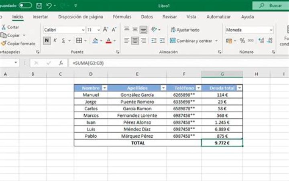Viewport: 289px width, 181px height.
Task: Open Alineación dialog launcher
Action: [220, 52]
